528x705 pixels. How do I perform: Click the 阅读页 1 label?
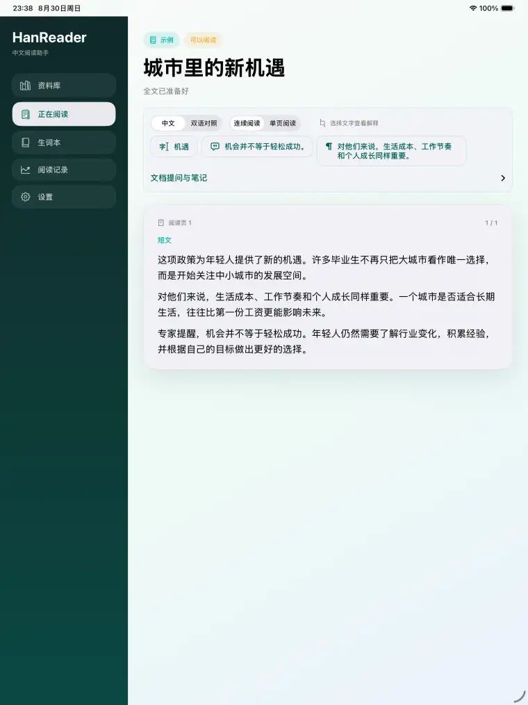click(180, 222)
